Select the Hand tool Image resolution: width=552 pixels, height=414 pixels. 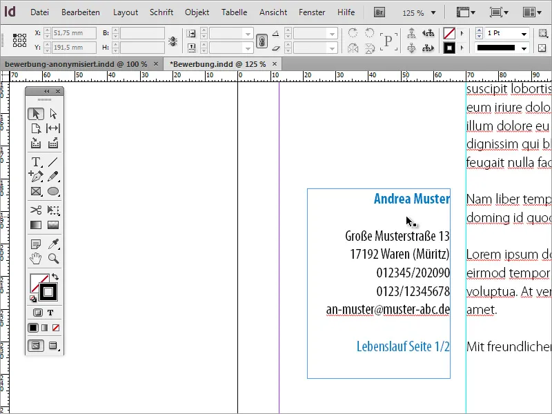point(36,258)
